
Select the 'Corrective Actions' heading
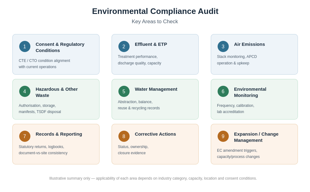155,134
